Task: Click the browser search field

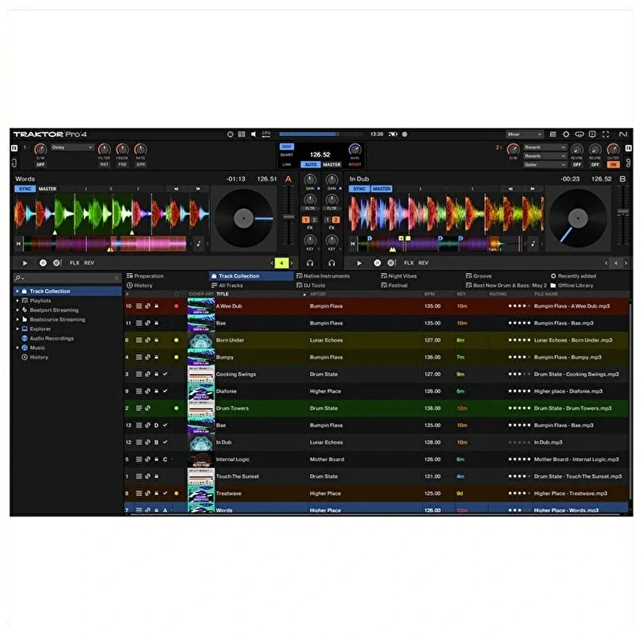Action: (68, 278)
